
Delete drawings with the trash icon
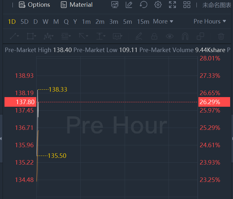coord(221,36)
